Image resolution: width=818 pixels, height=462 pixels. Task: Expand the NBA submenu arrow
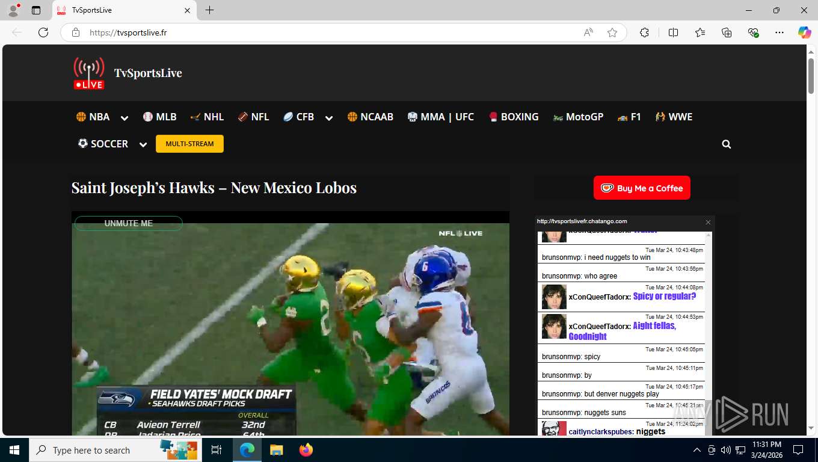click(125, 118)
